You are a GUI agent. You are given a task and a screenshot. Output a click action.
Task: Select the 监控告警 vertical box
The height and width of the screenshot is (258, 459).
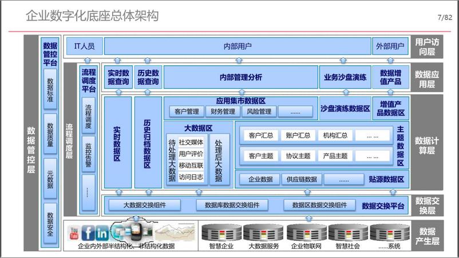pos(88,154)
